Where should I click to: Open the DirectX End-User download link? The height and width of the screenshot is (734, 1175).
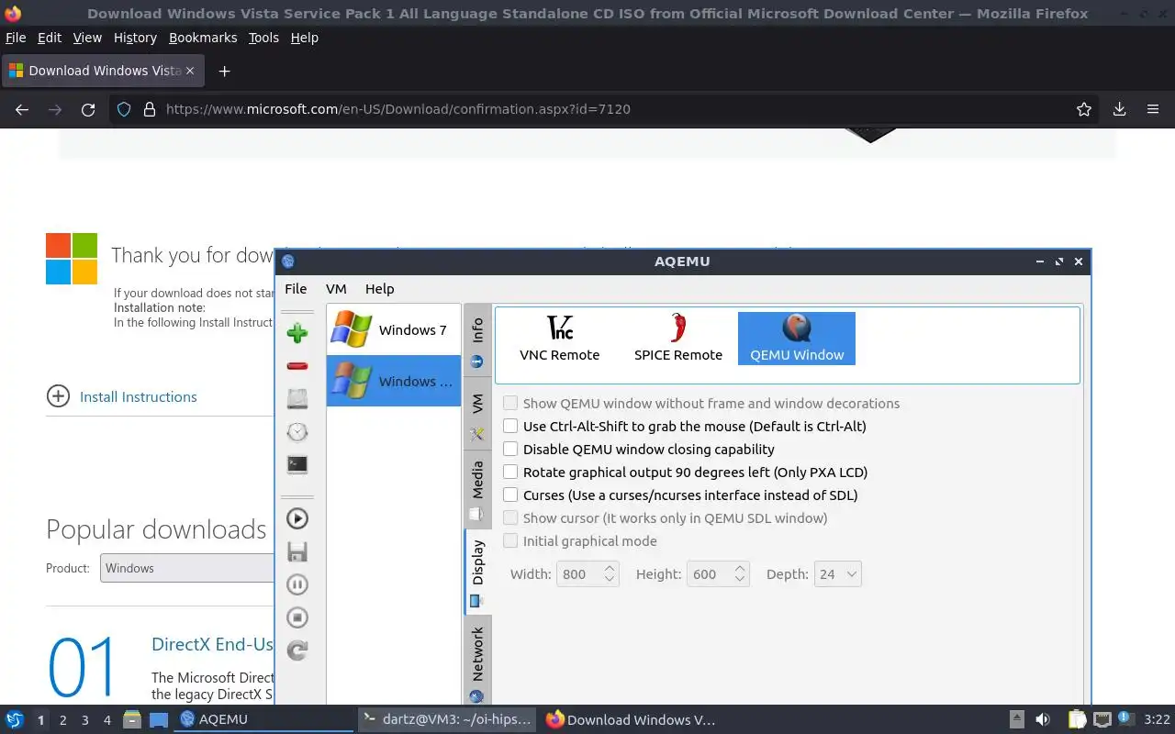tap(212, 644)
